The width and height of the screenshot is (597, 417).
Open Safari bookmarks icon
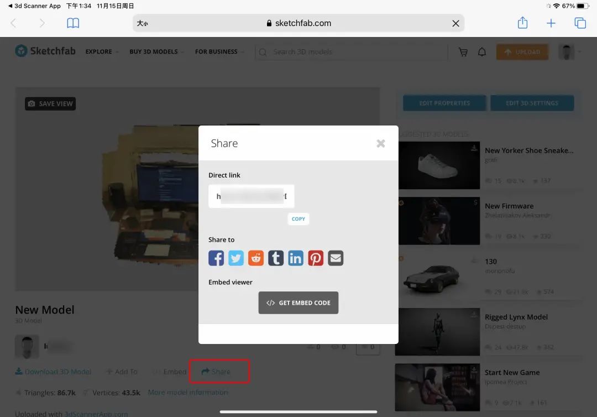pyautogui.click(x=73, y=23)
